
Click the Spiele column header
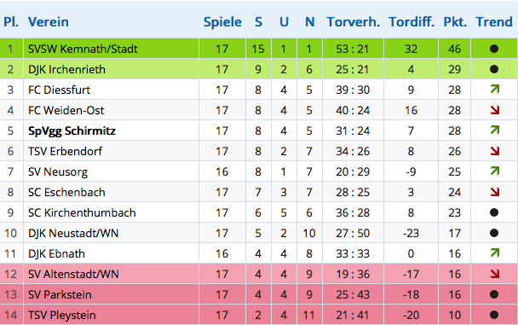[x=222, y=22]
